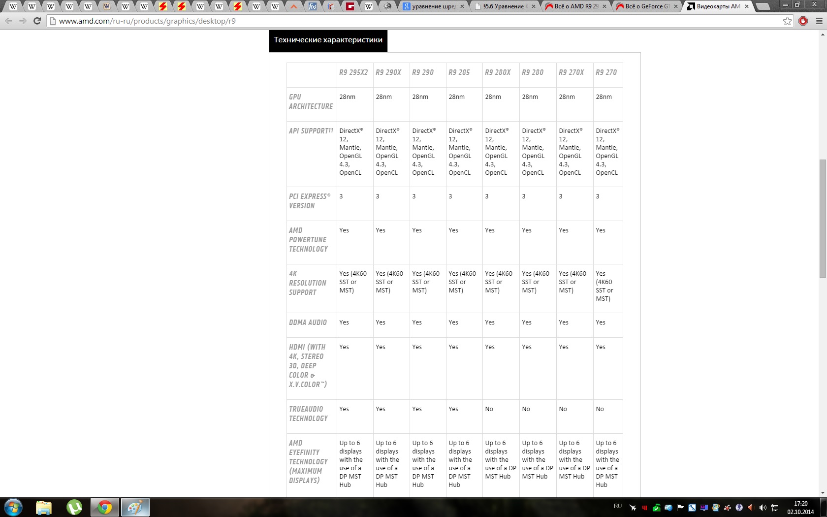Viewport: 827px width, 517px height.
Task: Open the red stop-hand extension icon
Action: 803,21
